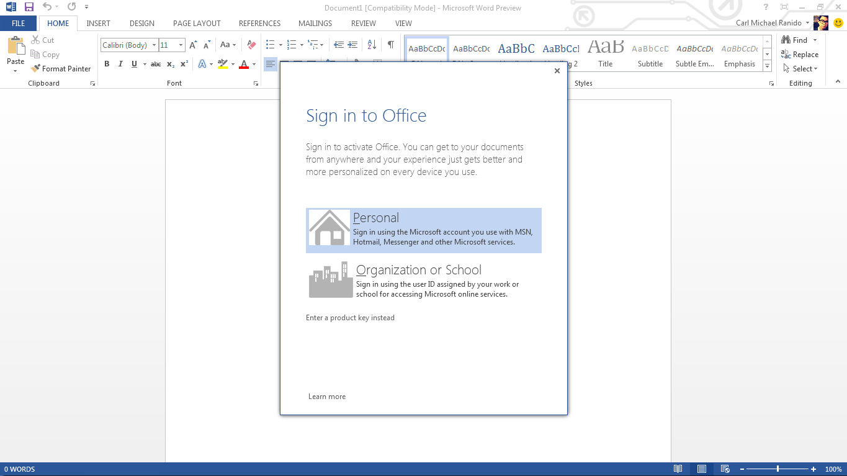Image resolution: width=847 pixels, height=476 pixels.
Task: Click the Clear Formatting eraser icon
Action: point(251,45)
